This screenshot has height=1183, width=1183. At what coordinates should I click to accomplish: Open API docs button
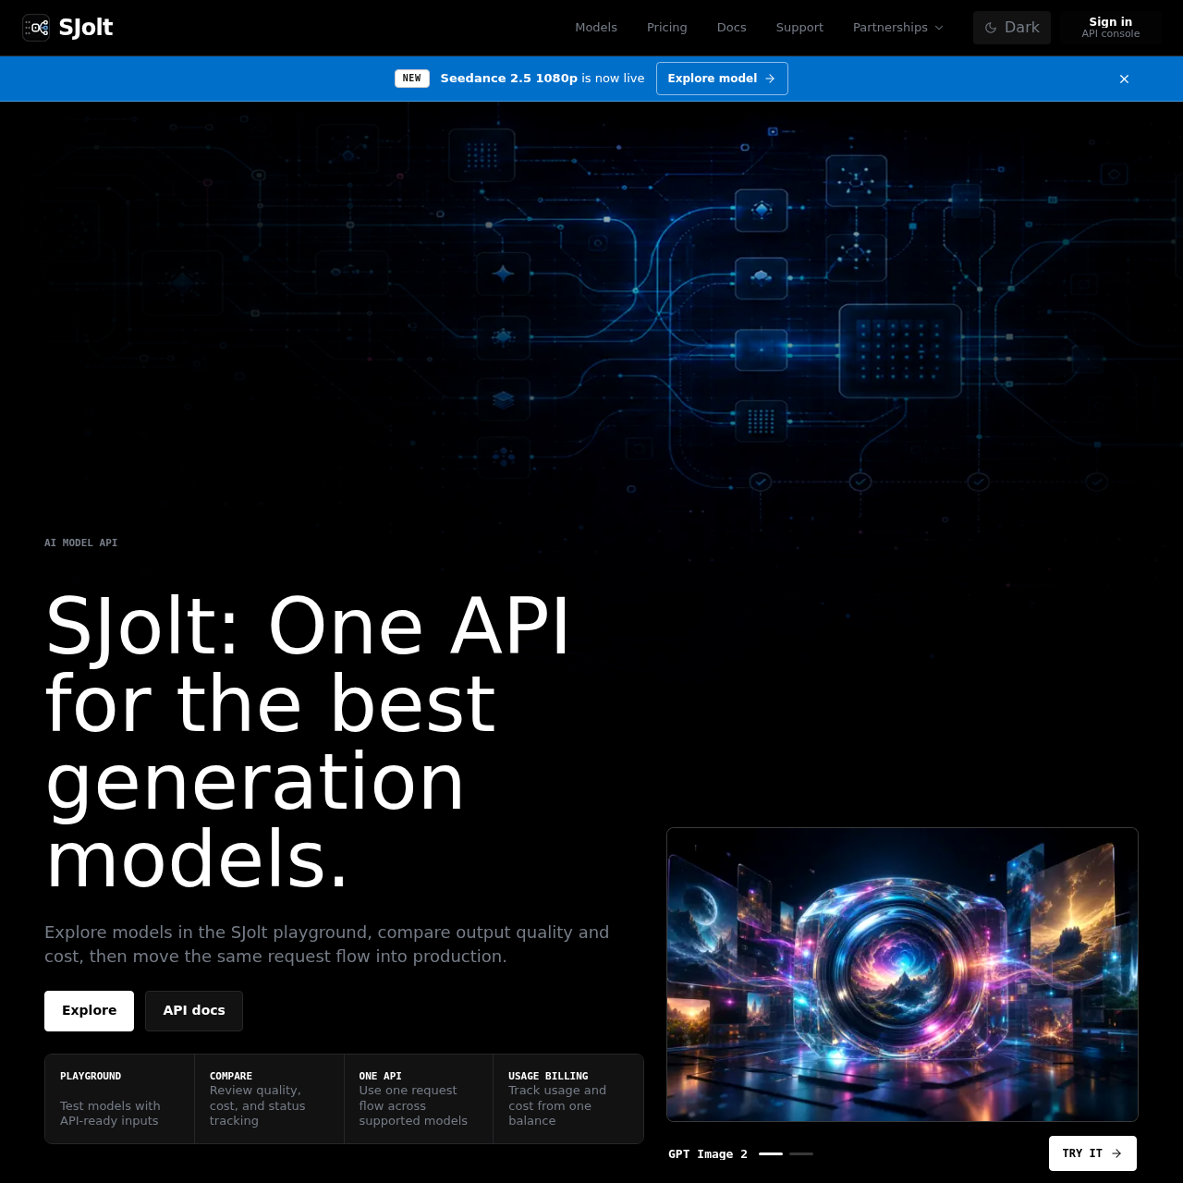point(194,1011)
